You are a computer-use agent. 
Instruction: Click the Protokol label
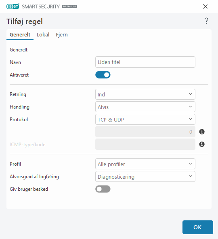tap(19, 119)
